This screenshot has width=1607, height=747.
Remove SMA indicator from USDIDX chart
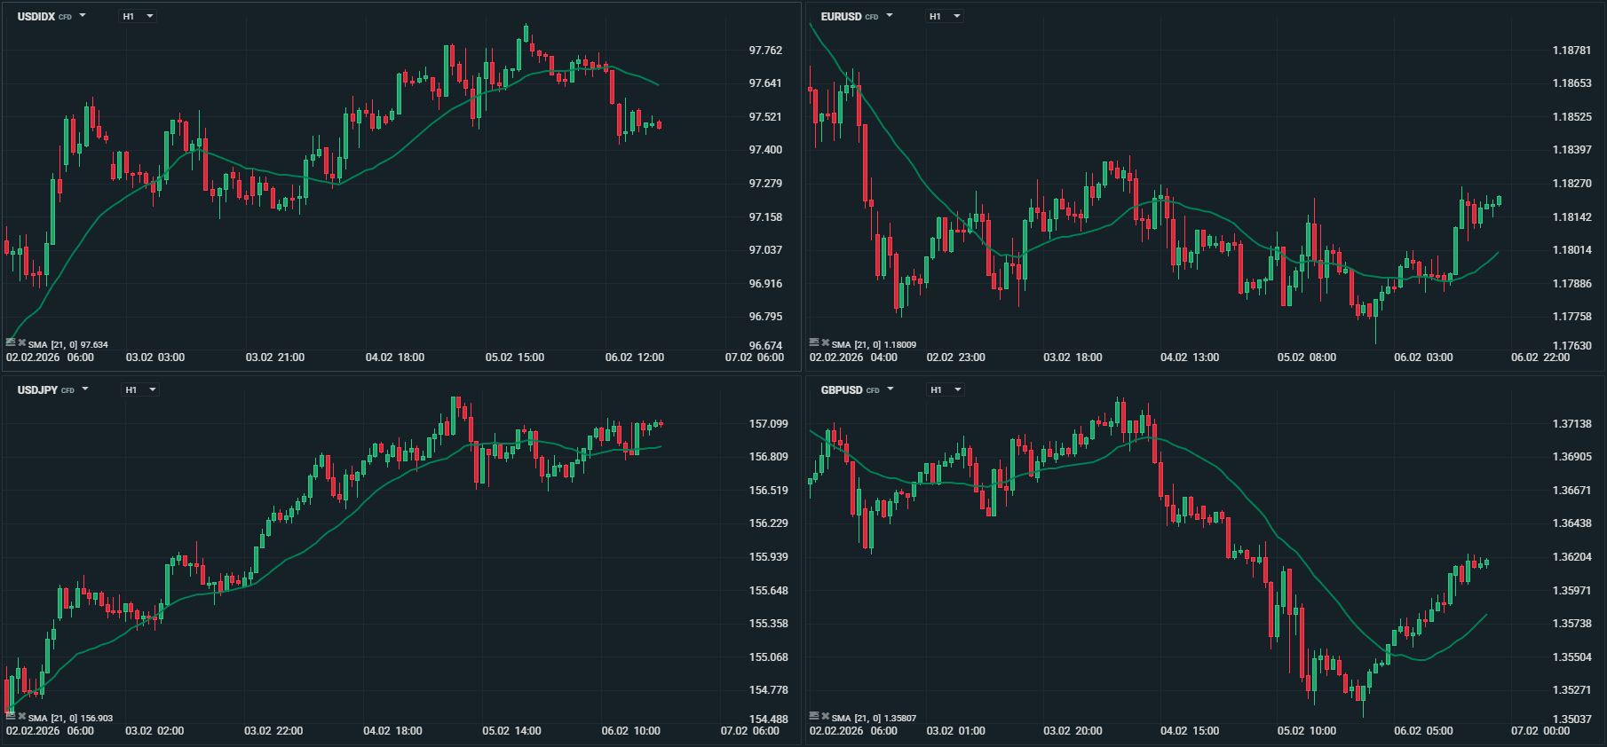pos(22,342)
